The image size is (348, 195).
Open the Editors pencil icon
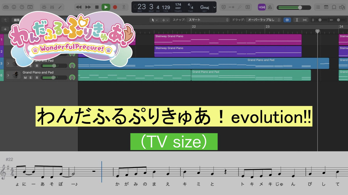pos(60,7)
